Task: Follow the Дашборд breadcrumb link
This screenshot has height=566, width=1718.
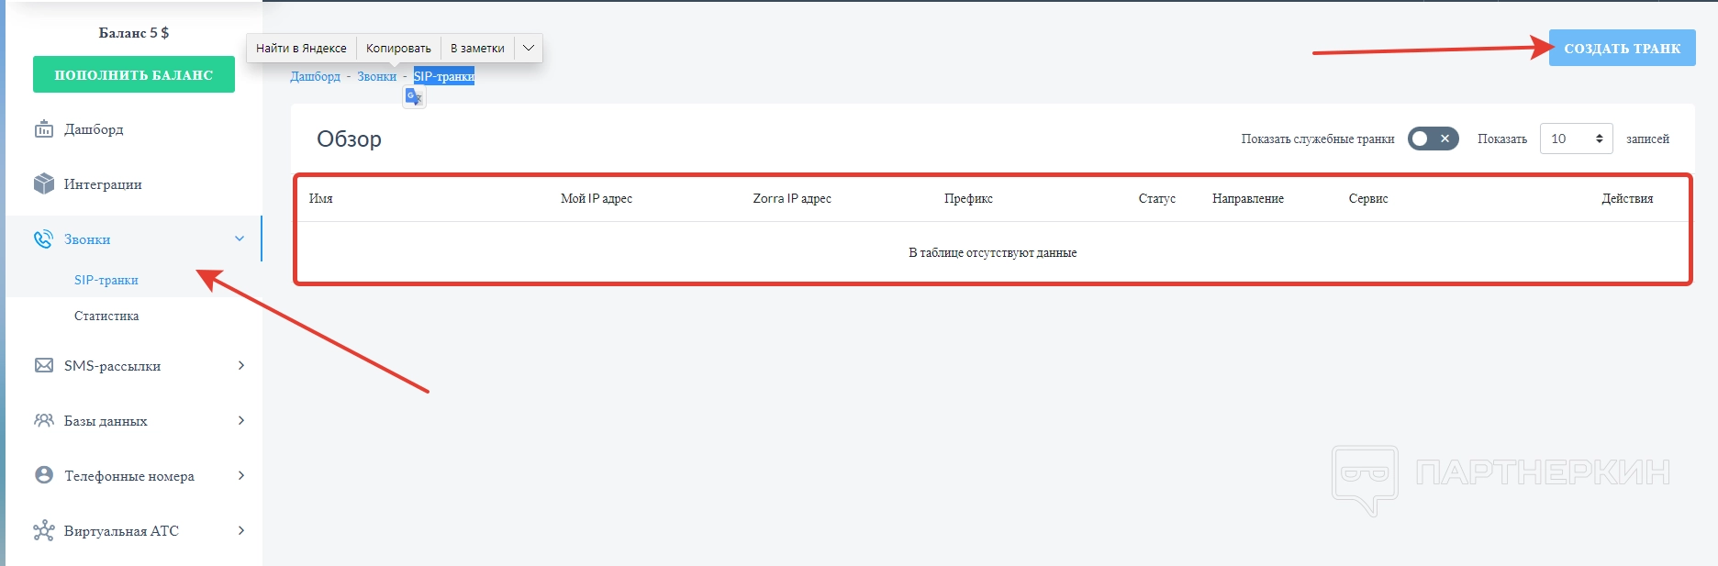Action: 315,76
